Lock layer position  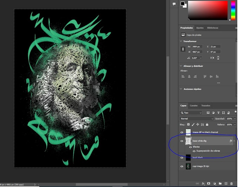(198, 124)
